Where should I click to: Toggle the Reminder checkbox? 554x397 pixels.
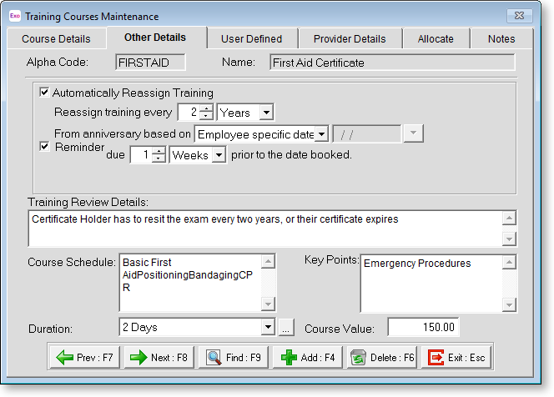click(45, 146)
